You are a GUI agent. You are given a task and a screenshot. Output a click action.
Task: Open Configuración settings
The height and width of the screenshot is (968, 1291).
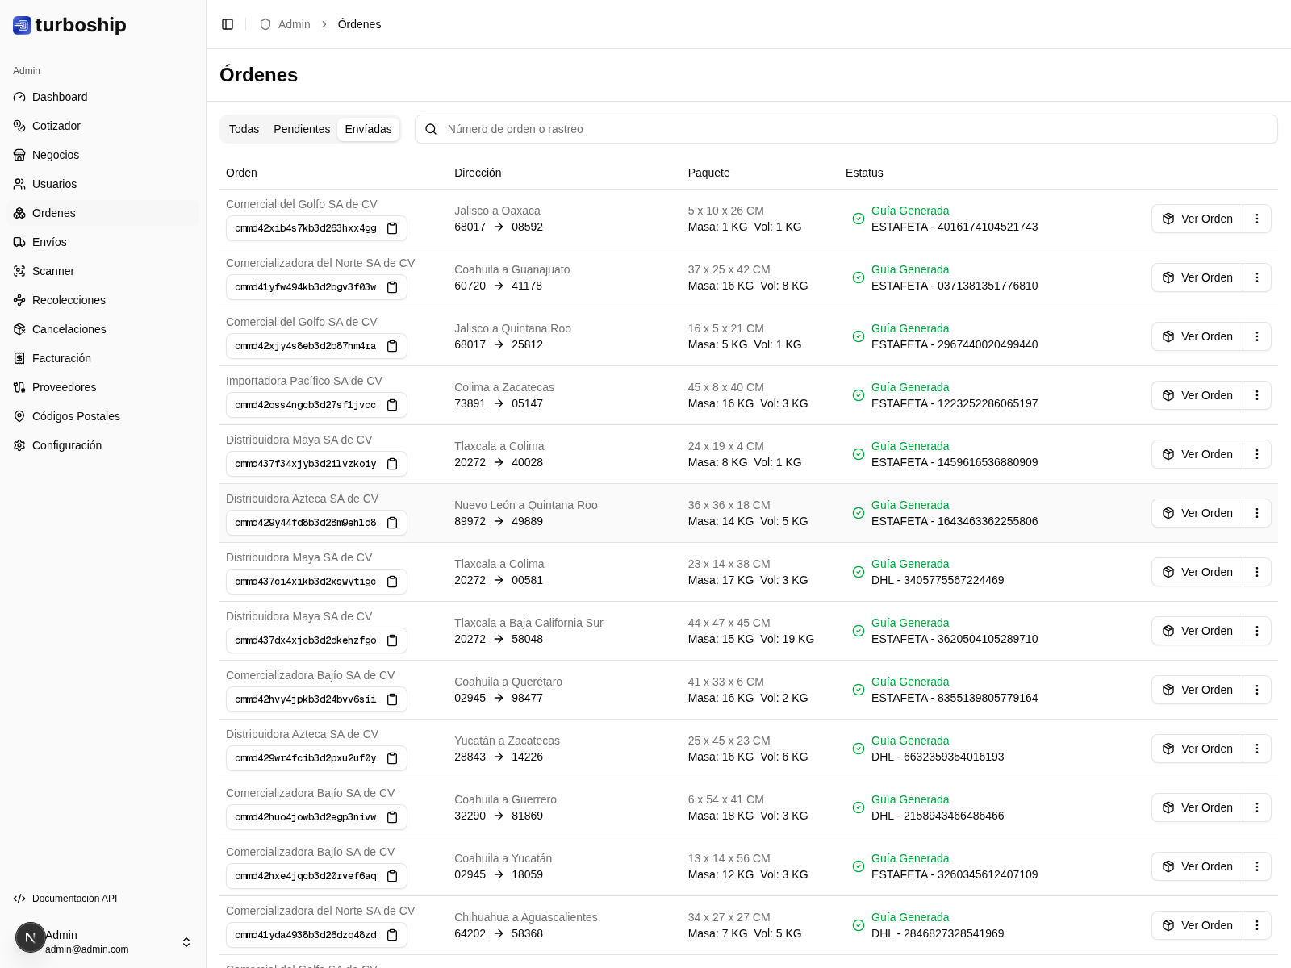point(67,445)
